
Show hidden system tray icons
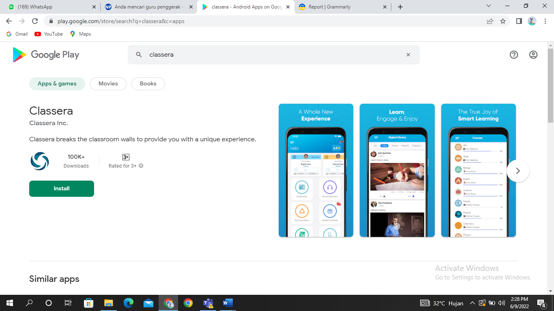[472, 303]
